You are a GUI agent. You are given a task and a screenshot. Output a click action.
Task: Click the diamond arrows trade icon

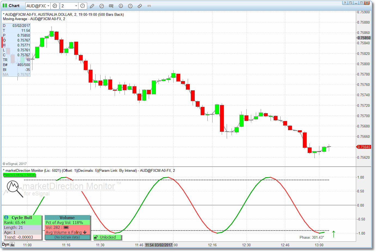coord(140,6)
